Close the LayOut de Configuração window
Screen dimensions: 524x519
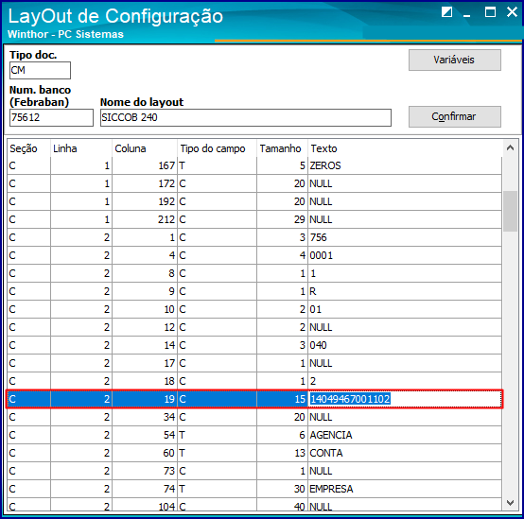tap(512, 12)
